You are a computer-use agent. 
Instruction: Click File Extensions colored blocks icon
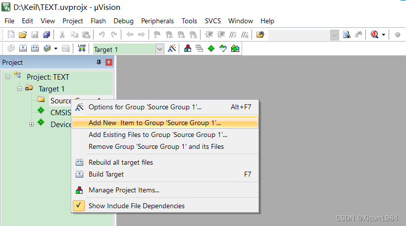(188, 48)
